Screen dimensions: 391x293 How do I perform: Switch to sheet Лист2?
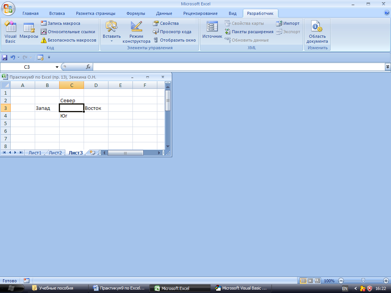55,153
